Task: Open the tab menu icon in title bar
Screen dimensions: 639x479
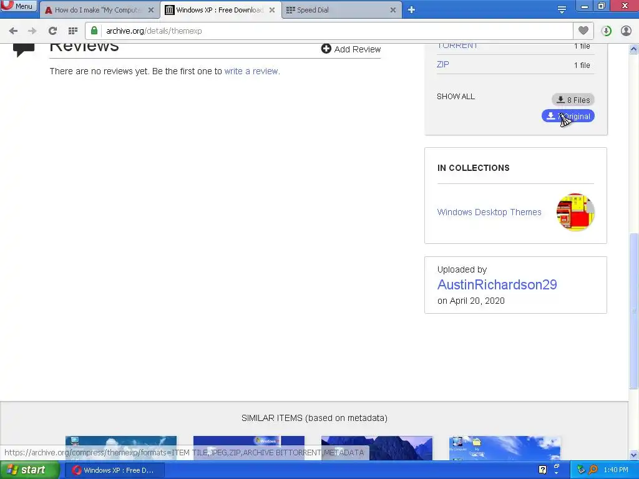Action: click(x=562, y=10)
